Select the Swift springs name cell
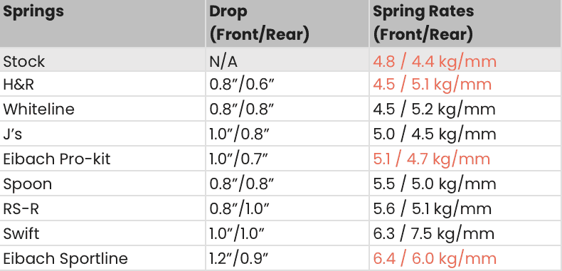Image resolution: width=562 pixels, height=271 pixels. point(102,233)
